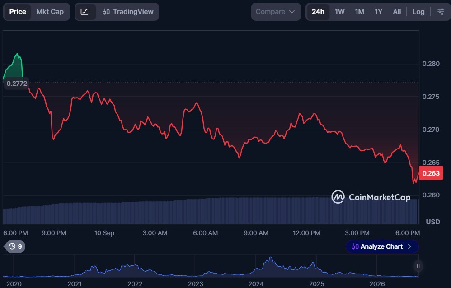Click the CoinMarketCap logo watermark
451x288 pixels.
tap(371, 197)
